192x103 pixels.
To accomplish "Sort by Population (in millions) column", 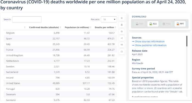I will click(78, 27).
